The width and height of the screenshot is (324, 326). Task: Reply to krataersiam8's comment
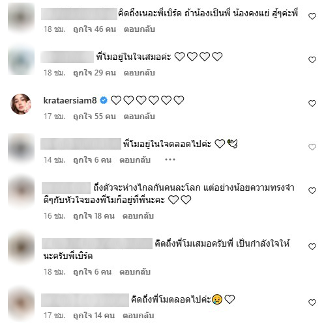(140, 116)
